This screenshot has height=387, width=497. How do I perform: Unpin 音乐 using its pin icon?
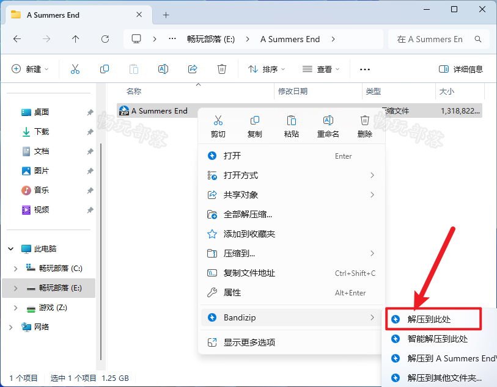[x=90, y=190]
